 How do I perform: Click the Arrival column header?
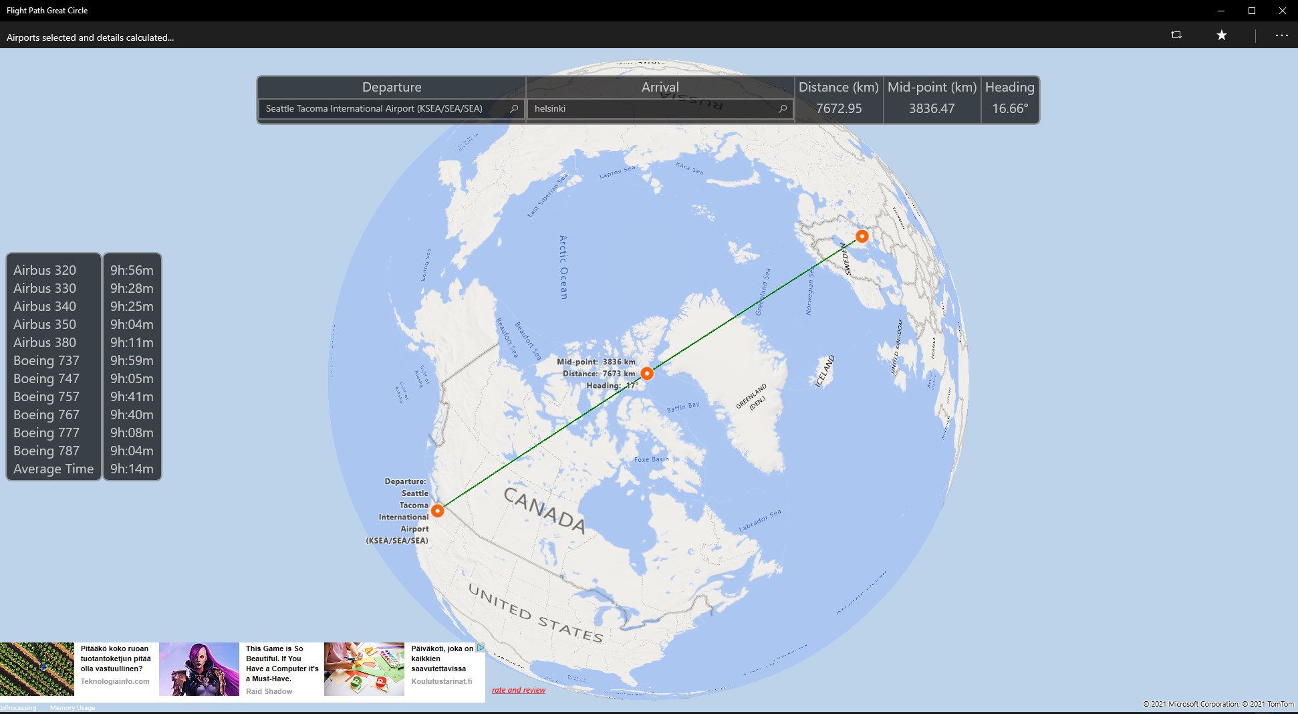(x=660, y=87)
